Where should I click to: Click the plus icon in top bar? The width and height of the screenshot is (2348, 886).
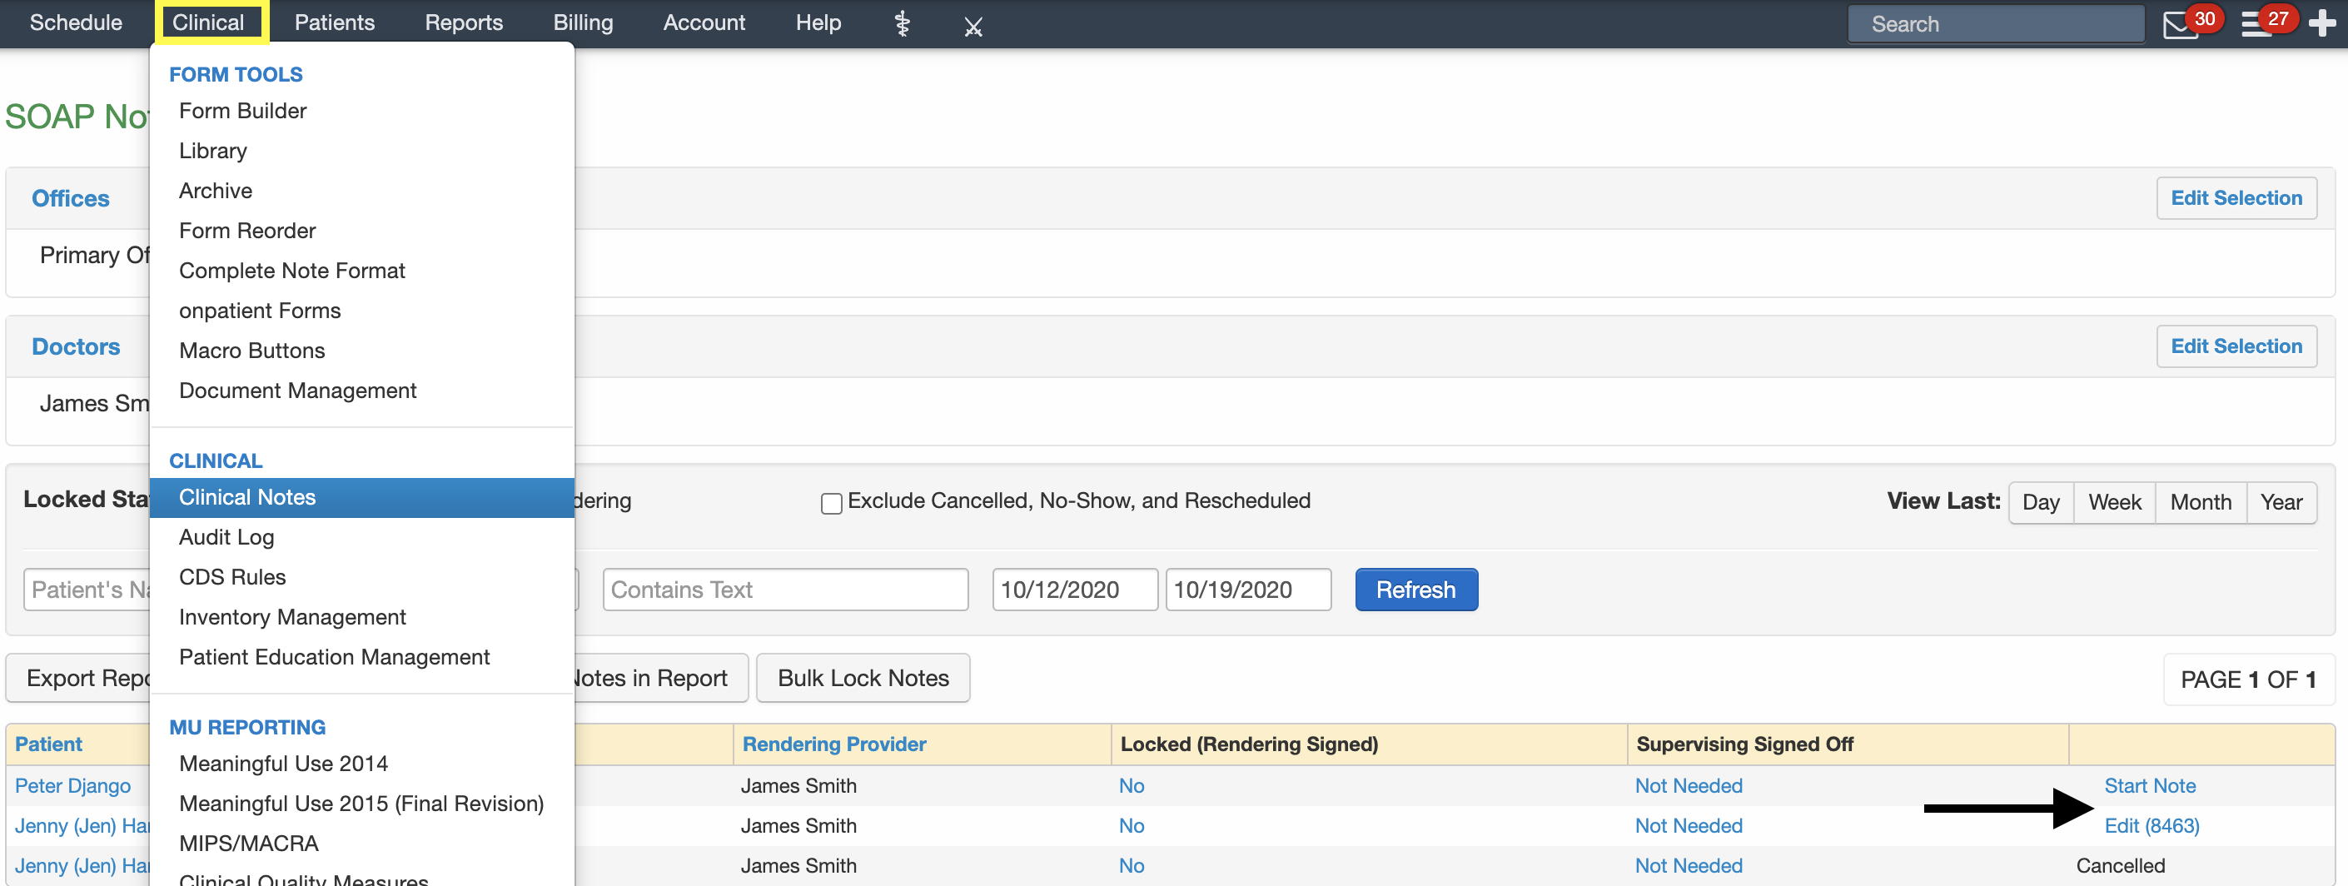2321,22
